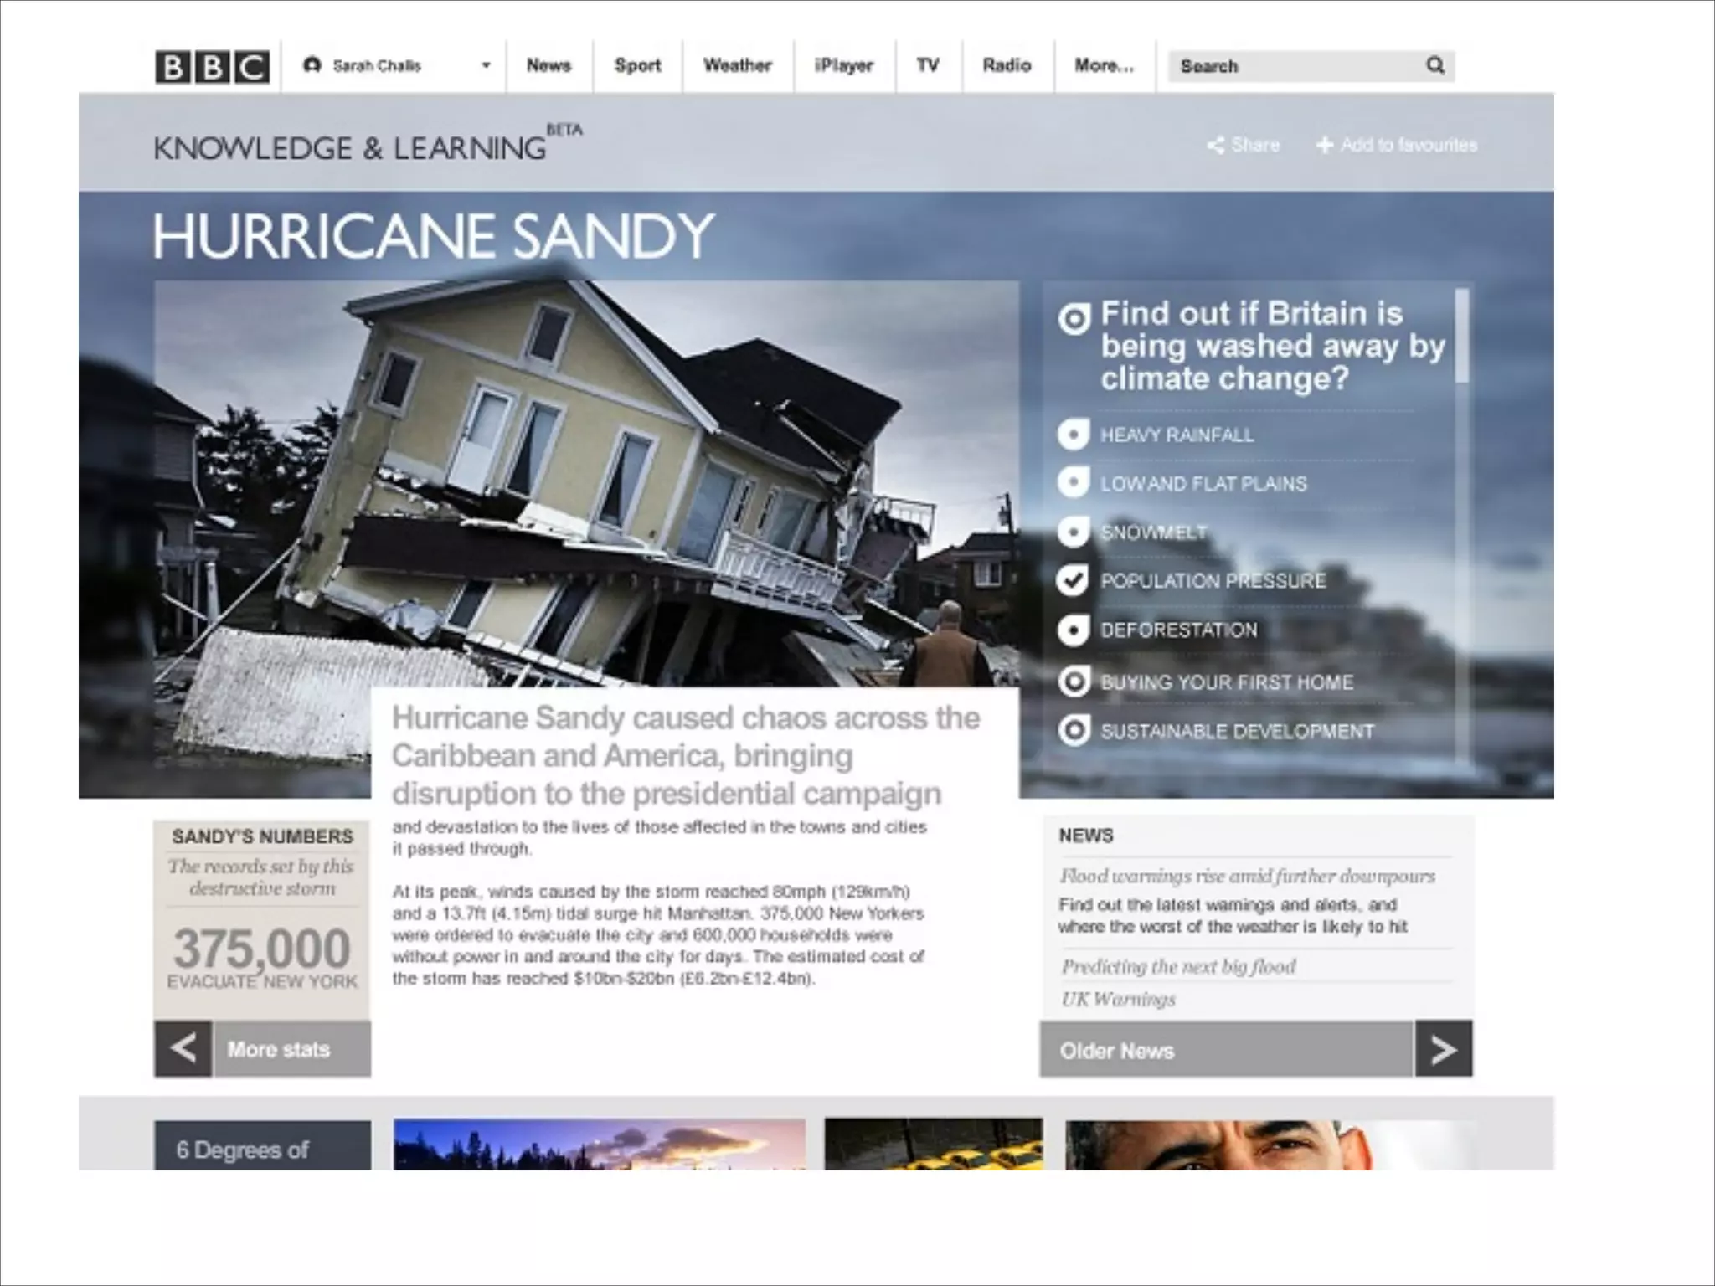Open the More... navigation menu
Screen dimensions: 1715x1286
(1104, 65)
